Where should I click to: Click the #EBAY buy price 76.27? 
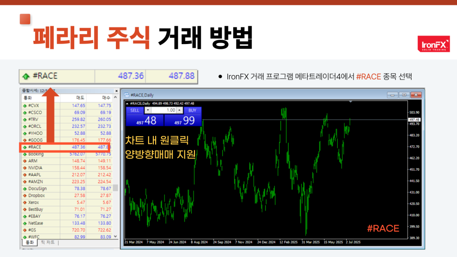(x=105, y=216)
